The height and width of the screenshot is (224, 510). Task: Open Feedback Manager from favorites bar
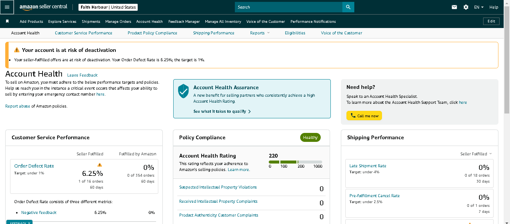click(x=184, y=22)
